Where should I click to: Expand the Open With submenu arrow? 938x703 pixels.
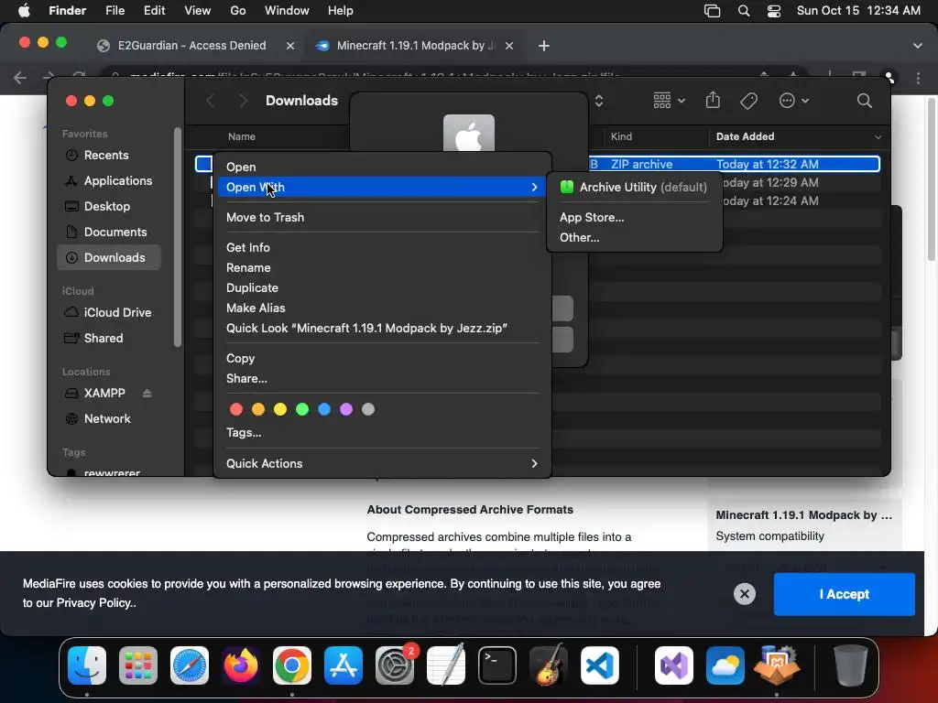click(x=534, y=187)
